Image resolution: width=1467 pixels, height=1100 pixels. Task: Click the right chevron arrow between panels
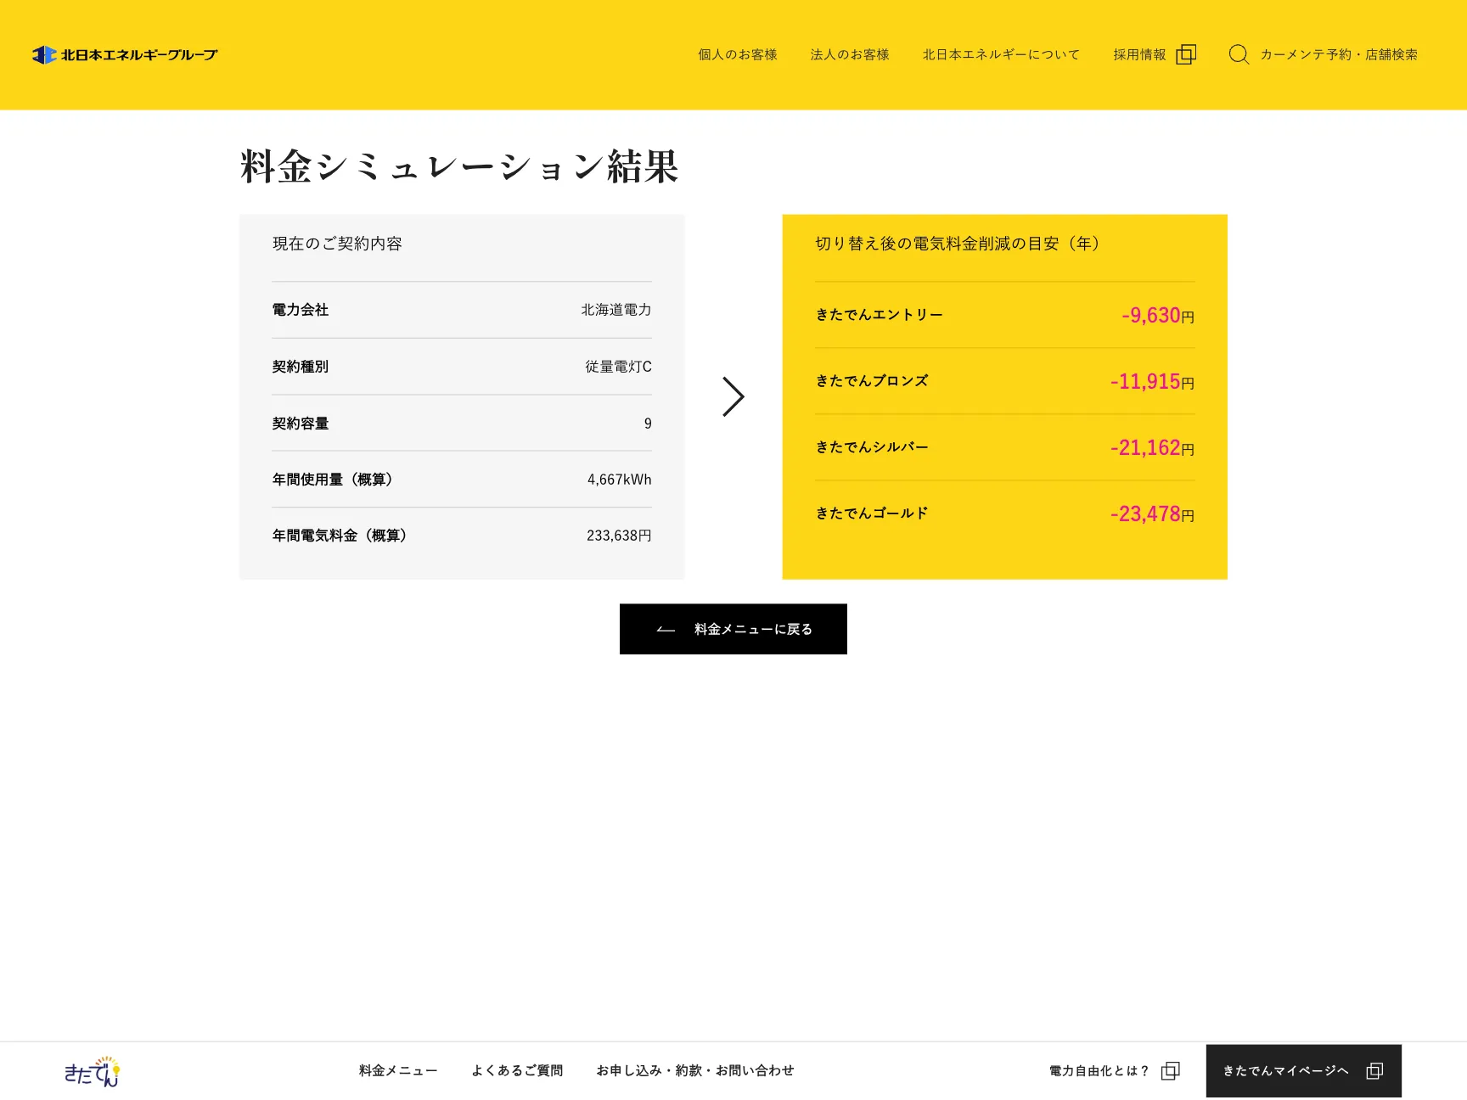[733, 396]
